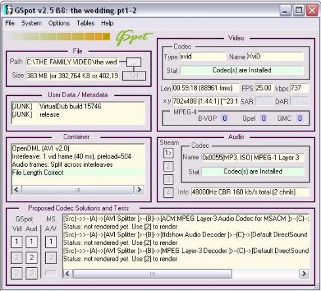Image resolution: width=321 pixels, height=291 pixels.
Task: Click Container list right scroll arrow
Action: tap(139, 190)
